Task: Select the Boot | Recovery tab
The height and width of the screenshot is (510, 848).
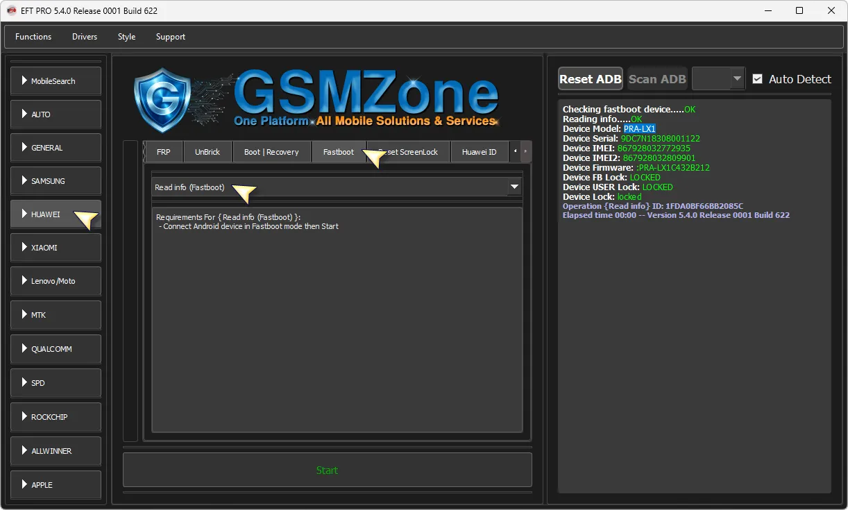Action: click(271, 152)
